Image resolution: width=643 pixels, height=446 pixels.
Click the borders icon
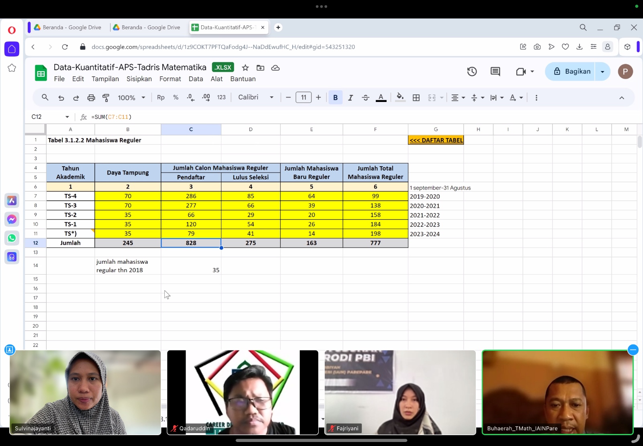point(416,98)
